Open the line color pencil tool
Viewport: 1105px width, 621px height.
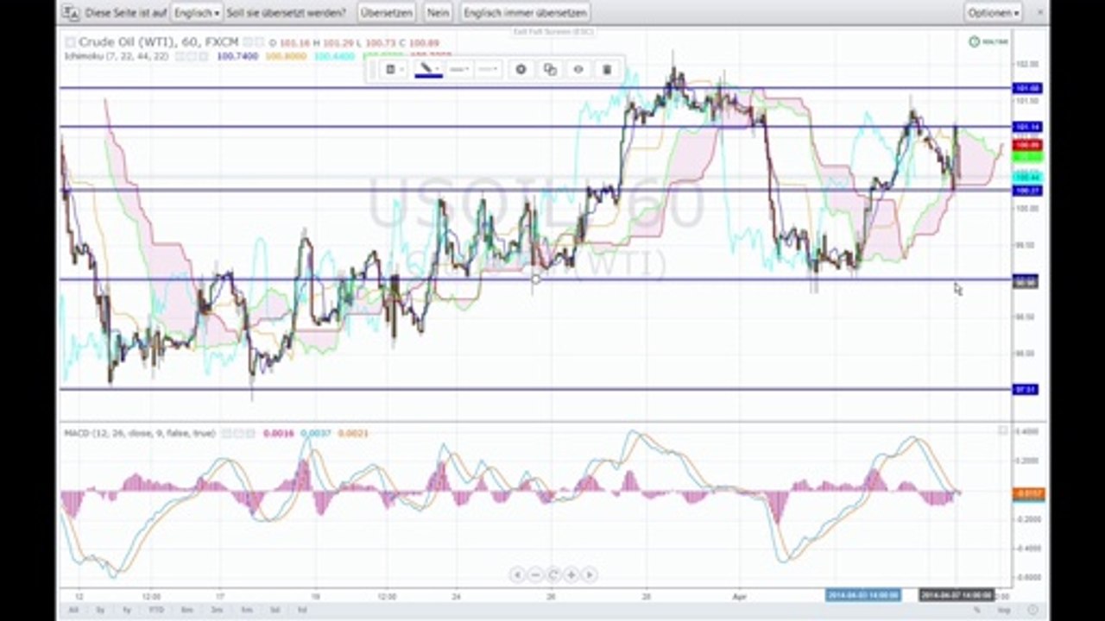(428, 69)
